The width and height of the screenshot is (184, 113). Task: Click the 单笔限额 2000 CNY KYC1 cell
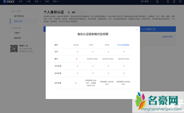[x=91, y=83]
